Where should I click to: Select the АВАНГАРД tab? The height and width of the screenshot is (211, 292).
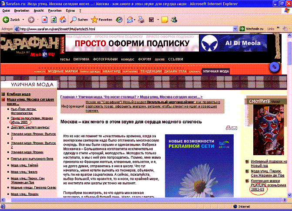pyautogui.click(x=111, y=71)
